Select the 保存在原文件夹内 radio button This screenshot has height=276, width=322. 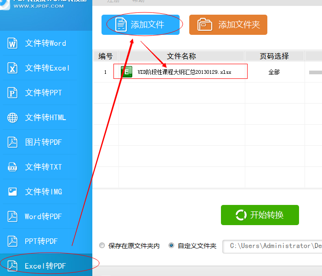(102, 245)
